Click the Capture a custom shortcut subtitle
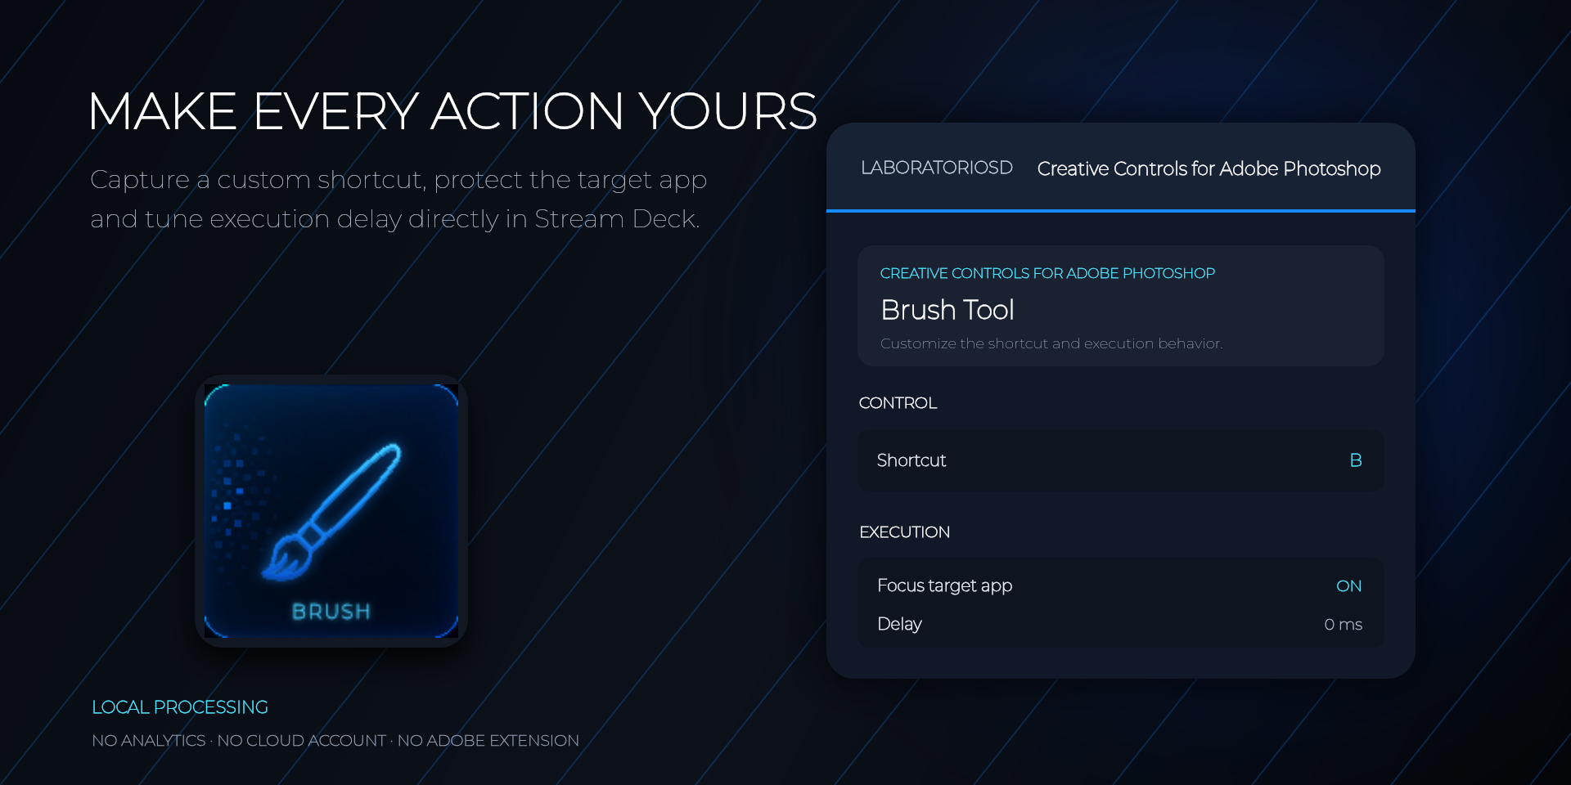Viewport: 1571px width, 785px height. 398,199
